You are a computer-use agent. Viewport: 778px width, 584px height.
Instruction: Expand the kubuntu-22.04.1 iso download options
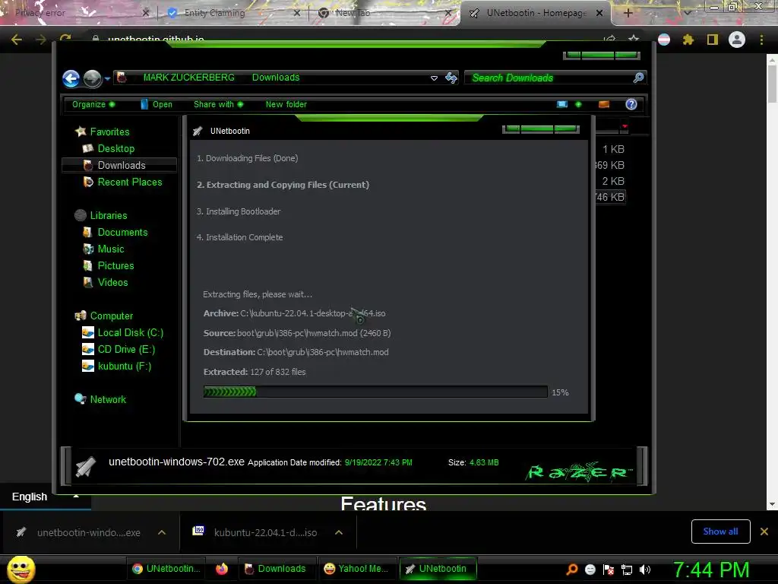[339, 532]
